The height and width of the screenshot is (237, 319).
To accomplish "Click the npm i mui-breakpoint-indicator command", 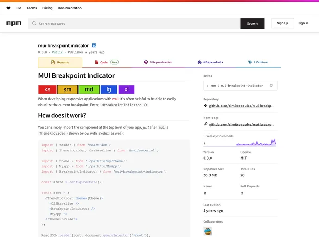I will pos(236,86).
